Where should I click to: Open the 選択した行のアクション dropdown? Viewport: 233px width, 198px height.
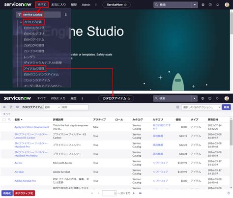click(x=201, y=107)
